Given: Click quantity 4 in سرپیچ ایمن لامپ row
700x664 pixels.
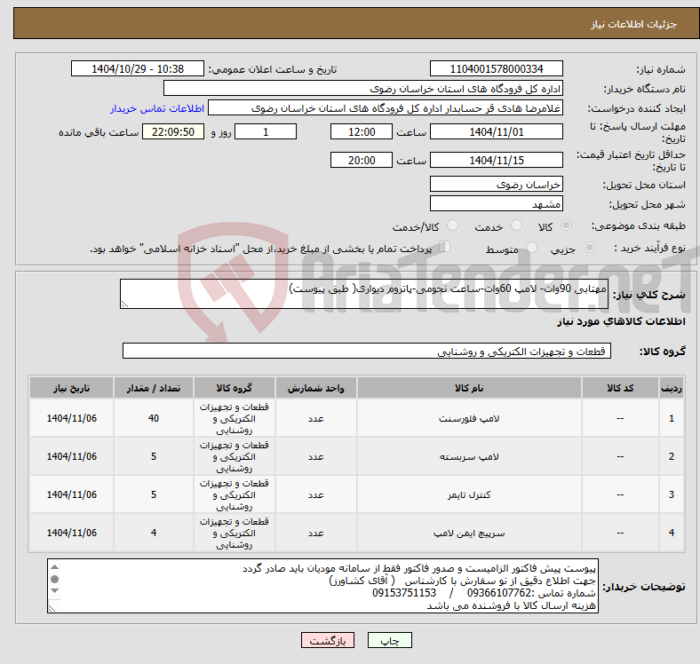Looking at the screenshot, I should click(x=154, y=533).
